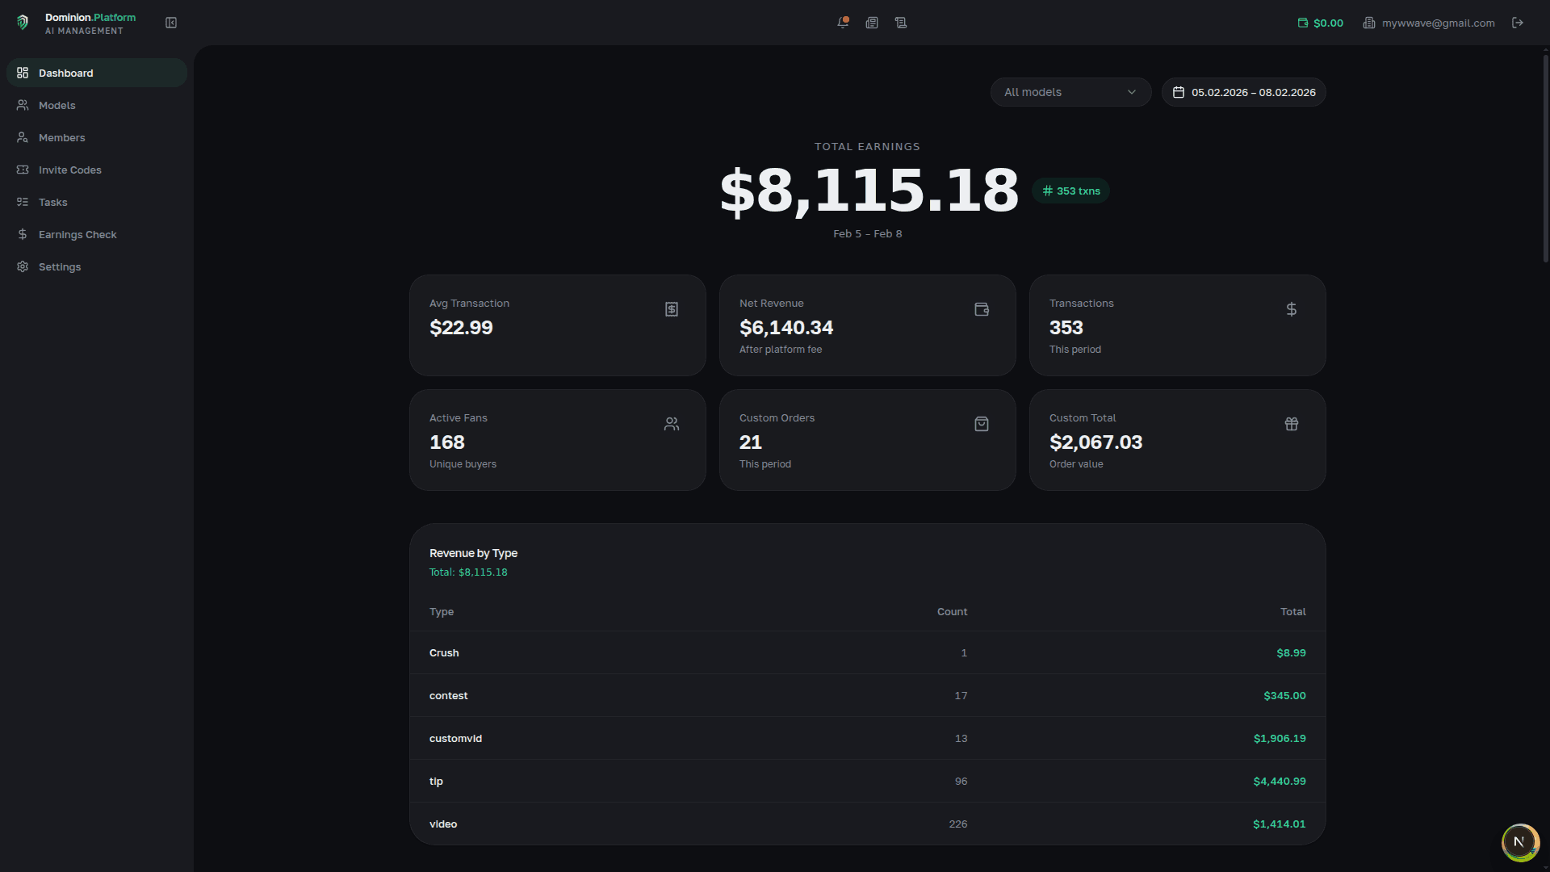Click the 353 txns badge
The image size is (1550, 872).
click(x=1070, y=191)
